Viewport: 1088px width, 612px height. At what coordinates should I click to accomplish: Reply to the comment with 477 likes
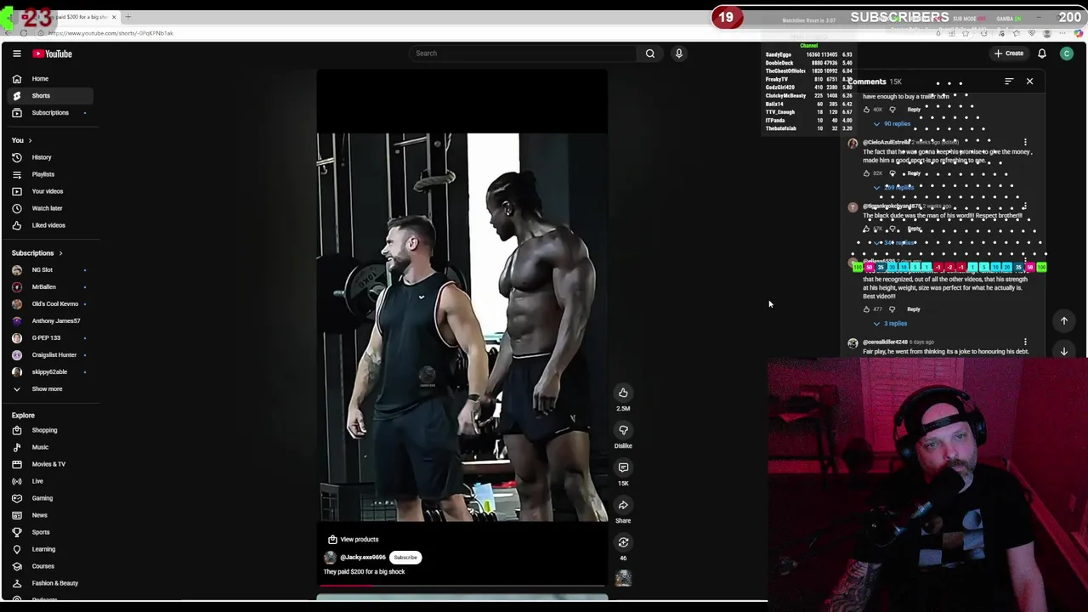(914, 309)
